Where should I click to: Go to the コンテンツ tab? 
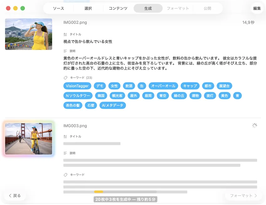click(118, 8)
